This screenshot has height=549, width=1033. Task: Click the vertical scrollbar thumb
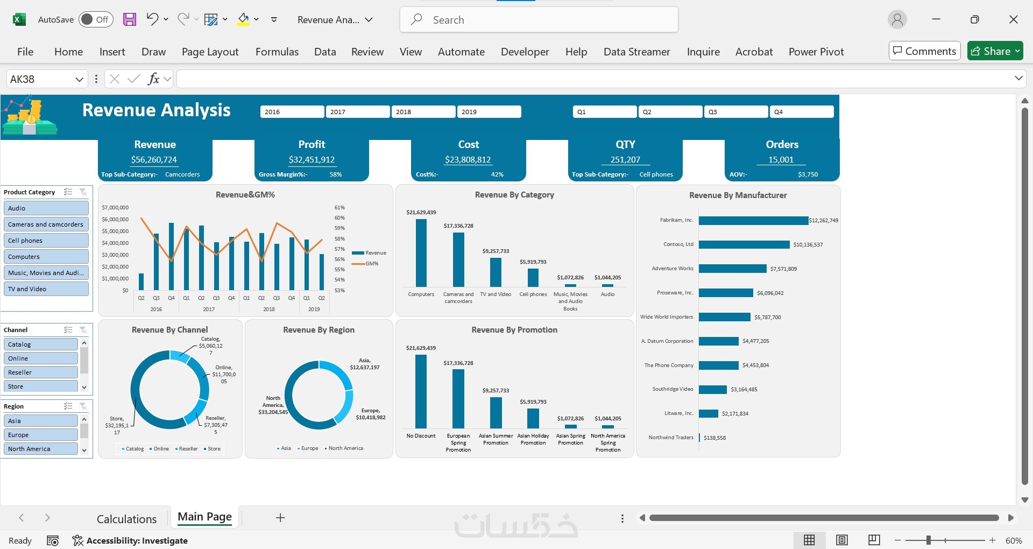click(x=1025, y=296)
